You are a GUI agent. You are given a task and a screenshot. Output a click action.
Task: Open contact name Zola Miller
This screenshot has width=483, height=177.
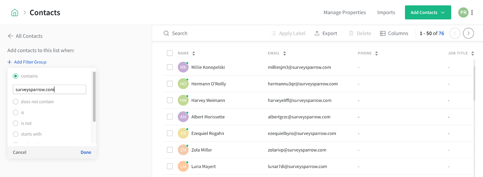202,150
